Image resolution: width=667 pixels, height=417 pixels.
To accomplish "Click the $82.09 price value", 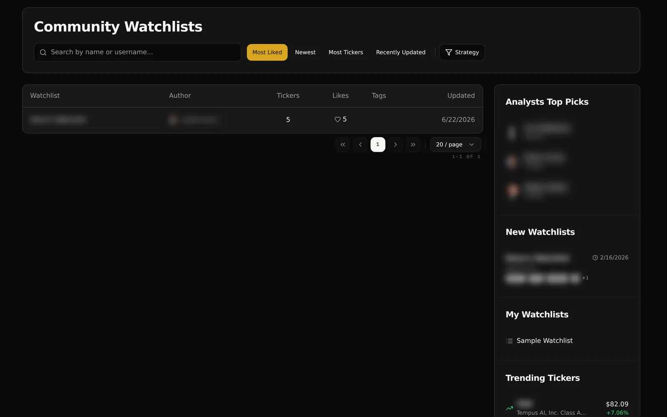I will click(617, 404).
